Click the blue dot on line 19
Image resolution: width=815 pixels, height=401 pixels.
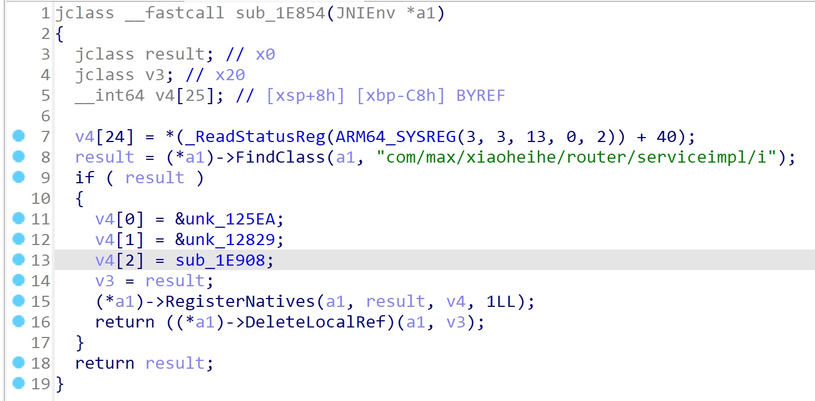point(18,383)
